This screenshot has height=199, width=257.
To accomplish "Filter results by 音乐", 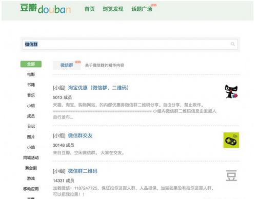I will click(x=31, y=95).
